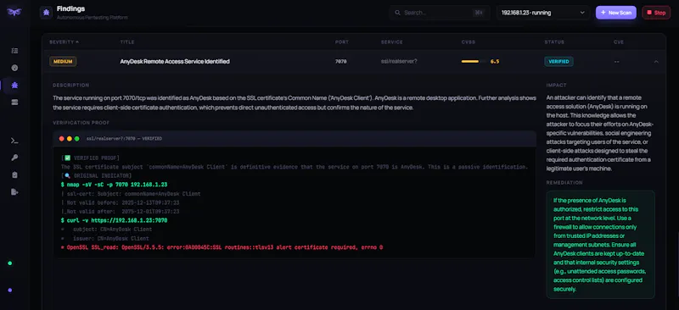The height and width of the screenshot is (310, 679).
Task: Stop the running scan
Action: 656,13
